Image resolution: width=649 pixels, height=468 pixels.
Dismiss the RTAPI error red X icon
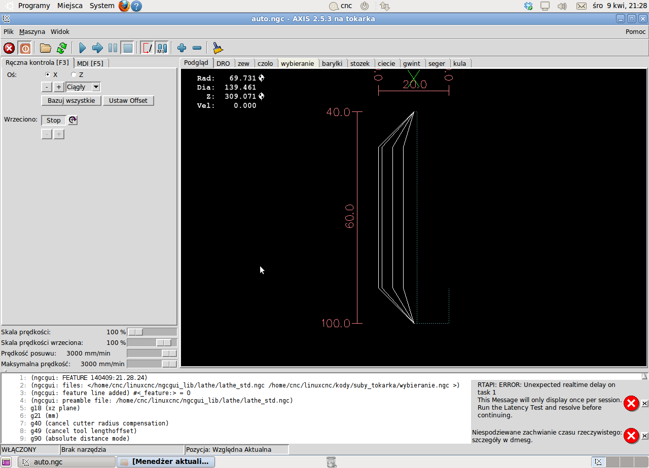pyautogui.click(x=631, y=404)
